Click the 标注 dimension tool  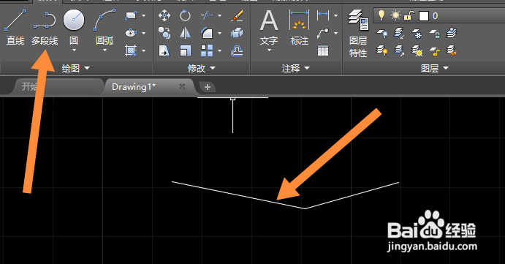tap(300, 27)
